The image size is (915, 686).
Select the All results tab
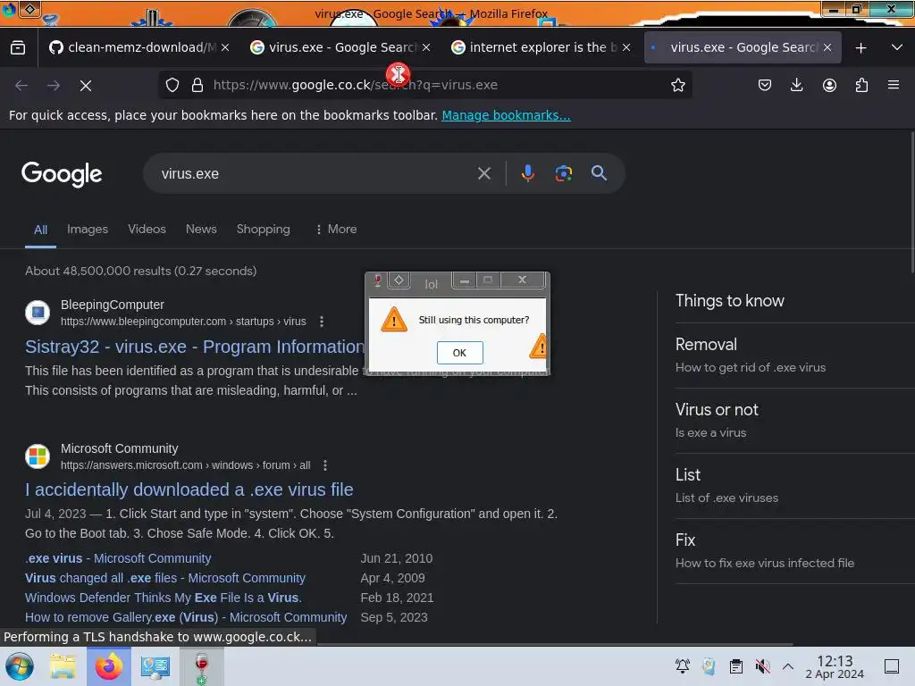pyautogui.click(x=40, y=230)
